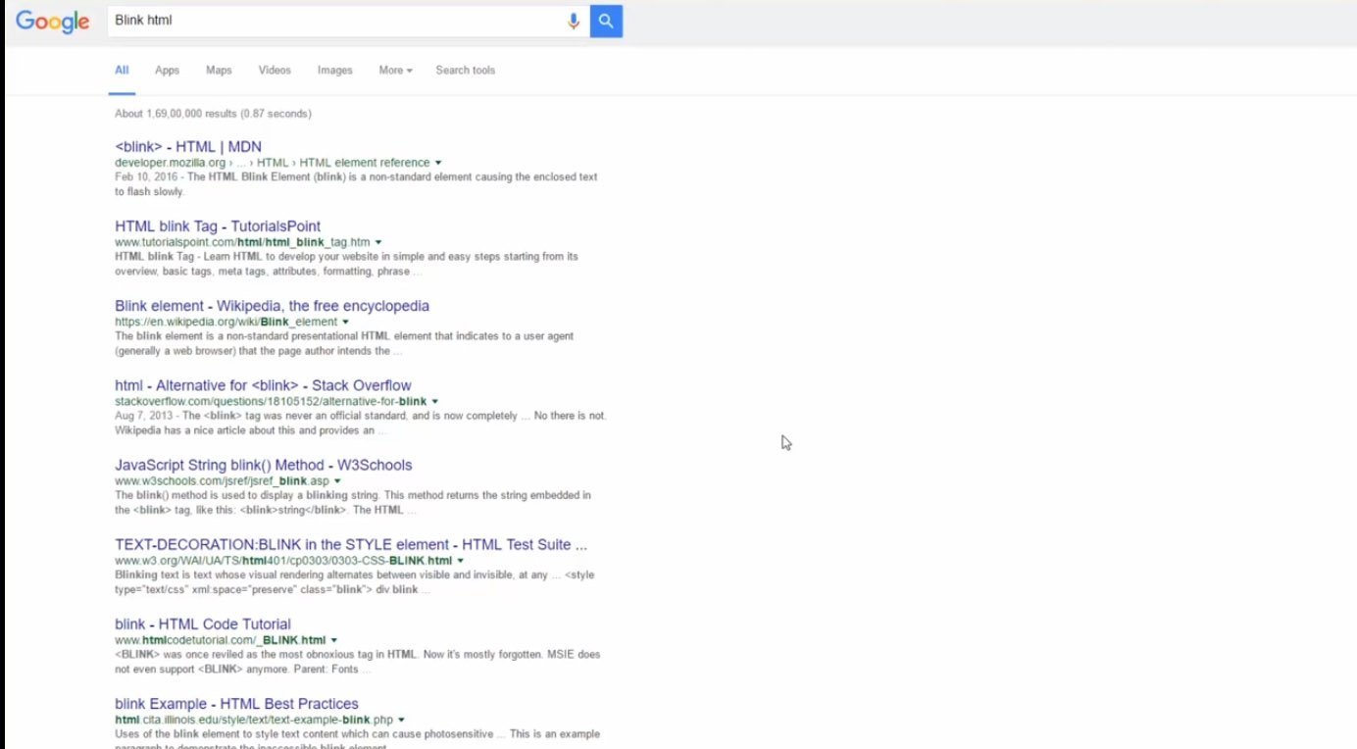Screen dimensions: 1357x749
Task: Expand dropdown arrow beside stackoverflow.com URL
Action: (x=434, y=401)
